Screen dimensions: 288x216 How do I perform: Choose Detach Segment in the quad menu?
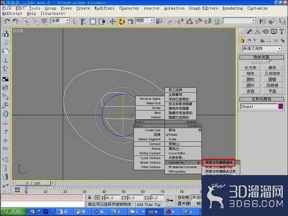pyautogui.click(x=149, y=139)
